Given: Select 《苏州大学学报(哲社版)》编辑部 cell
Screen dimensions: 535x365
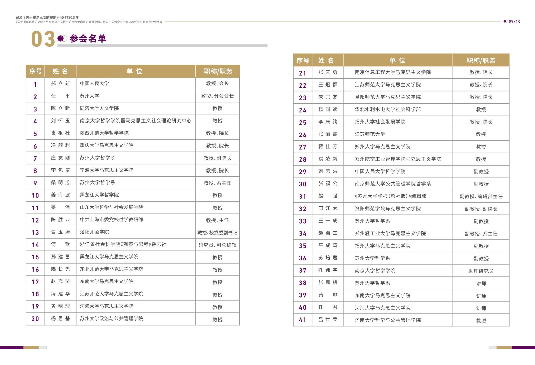Looking at the screenshot, I should click(x=390, y=196).
